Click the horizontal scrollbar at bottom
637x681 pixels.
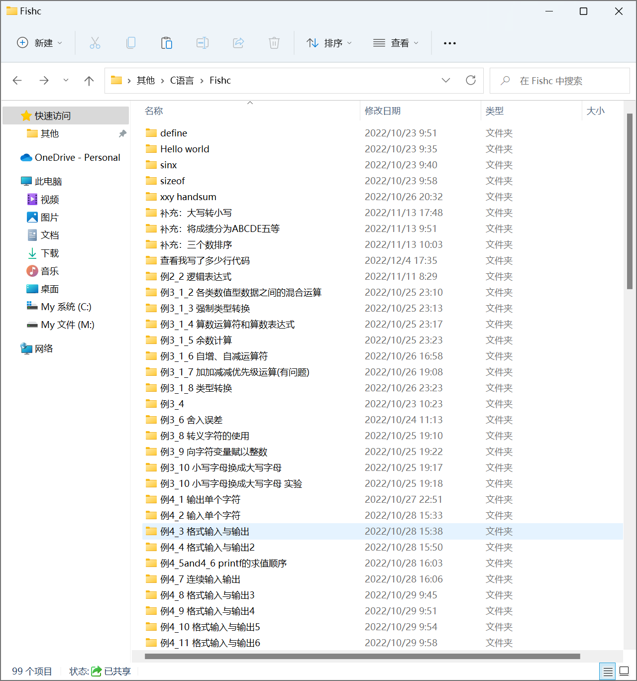362,657
